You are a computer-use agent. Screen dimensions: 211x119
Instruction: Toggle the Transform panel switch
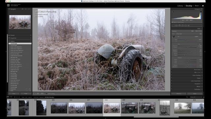pos(172,84)
